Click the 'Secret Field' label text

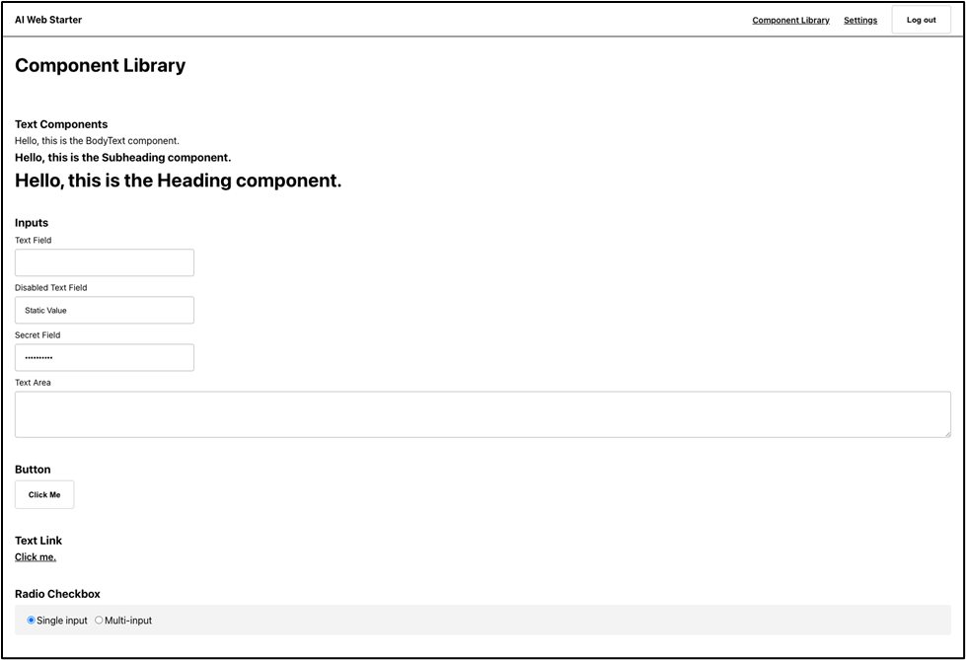pyautogui.click(x=39, y=335)
